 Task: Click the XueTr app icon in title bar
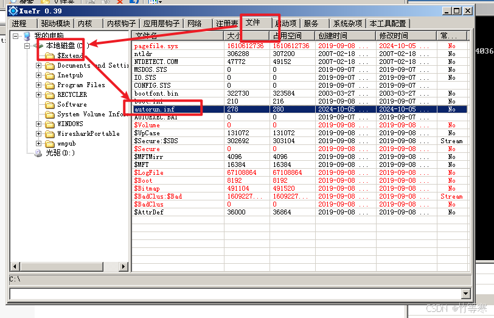tap(12, 11)
